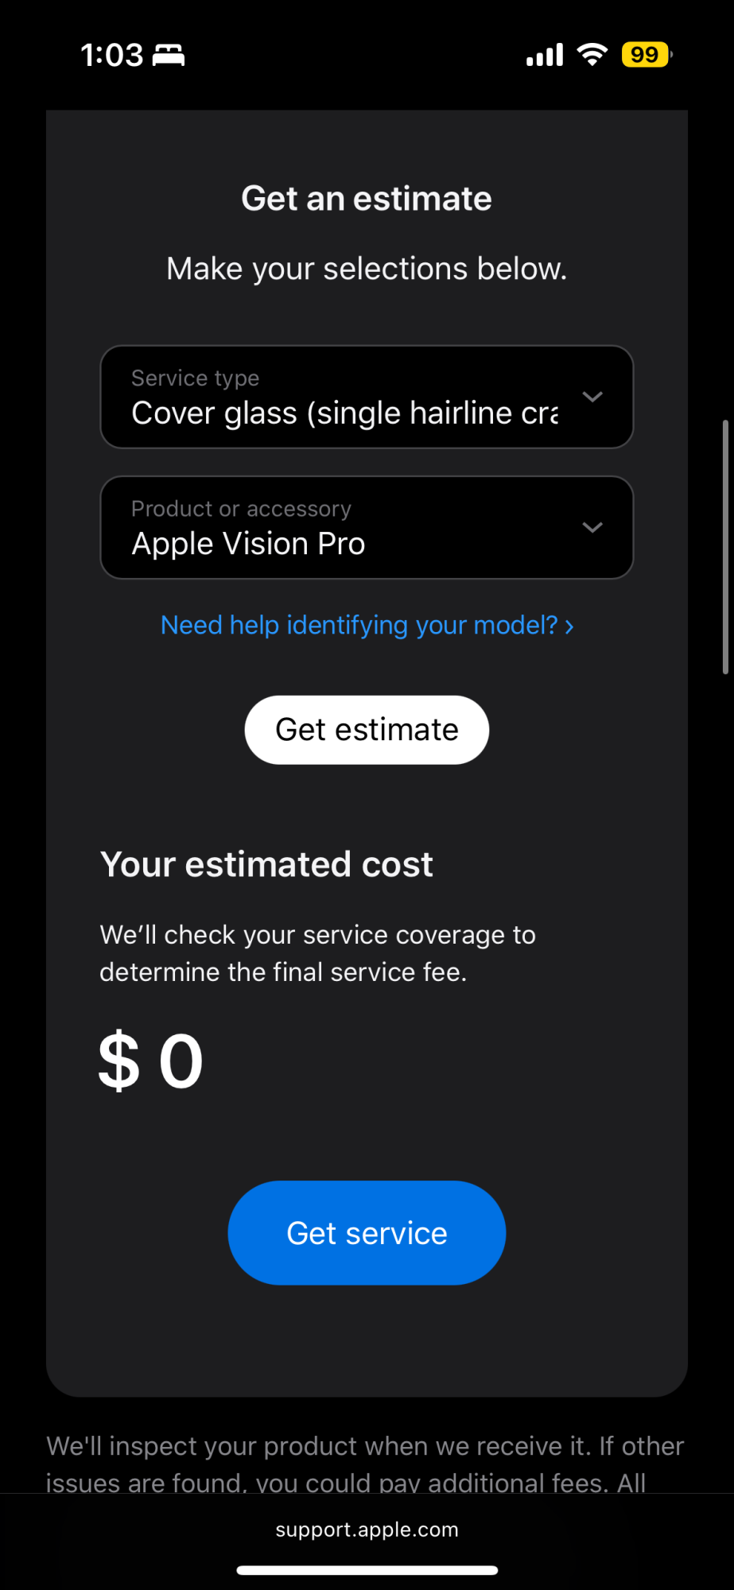This screenshot has width=734, height=1590.
Task: Tap the Sleep Focus bed icon
Action: (x=169, y=56)
